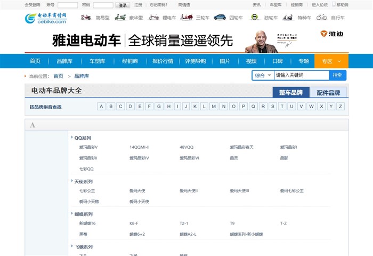Open the 进入论坛 forum link
This screenshot has height=256, width=373.
click(320, 5)
